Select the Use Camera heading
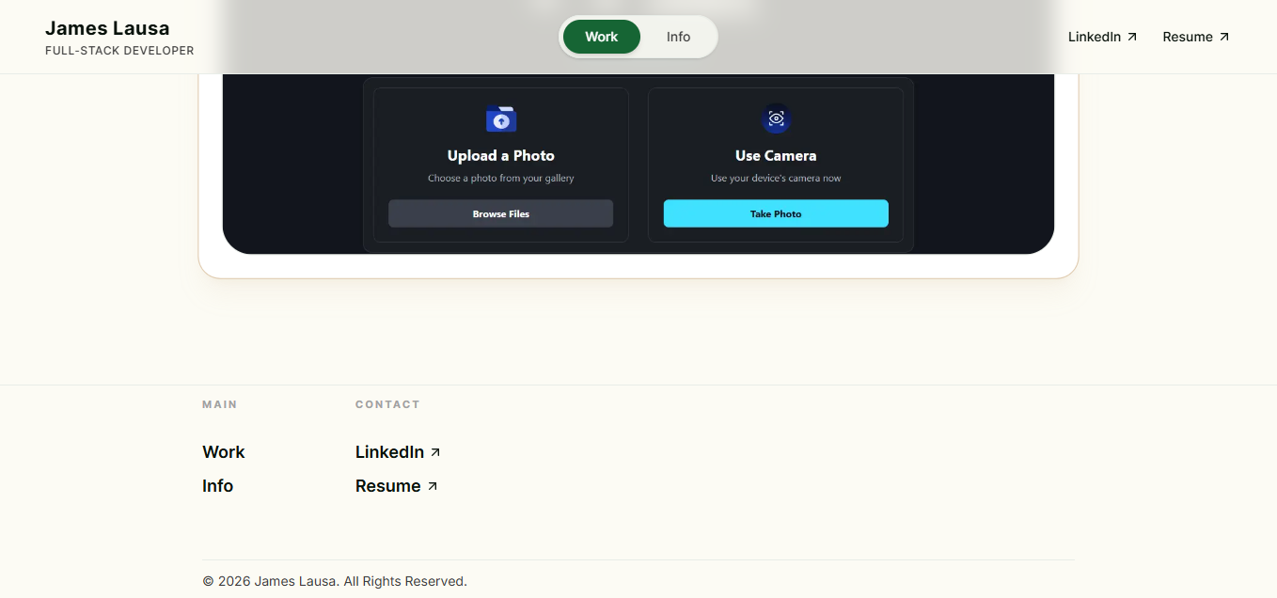The image size is (1277, 598). point(776,156)
